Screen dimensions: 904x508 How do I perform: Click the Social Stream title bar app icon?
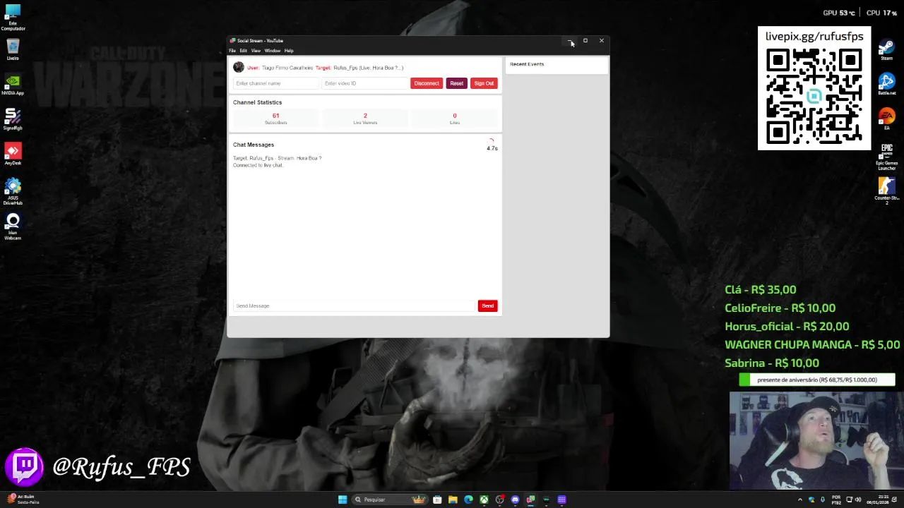(x=233, y=41)
